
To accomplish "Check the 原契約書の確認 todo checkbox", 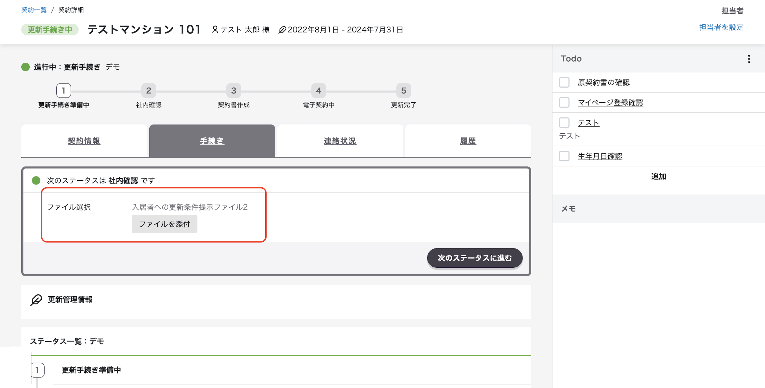I will [x=564, y=82].
